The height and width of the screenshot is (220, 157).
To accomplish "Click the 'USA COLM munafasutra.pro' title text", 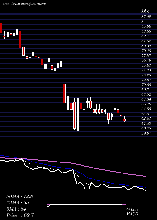I will [24, 4].
